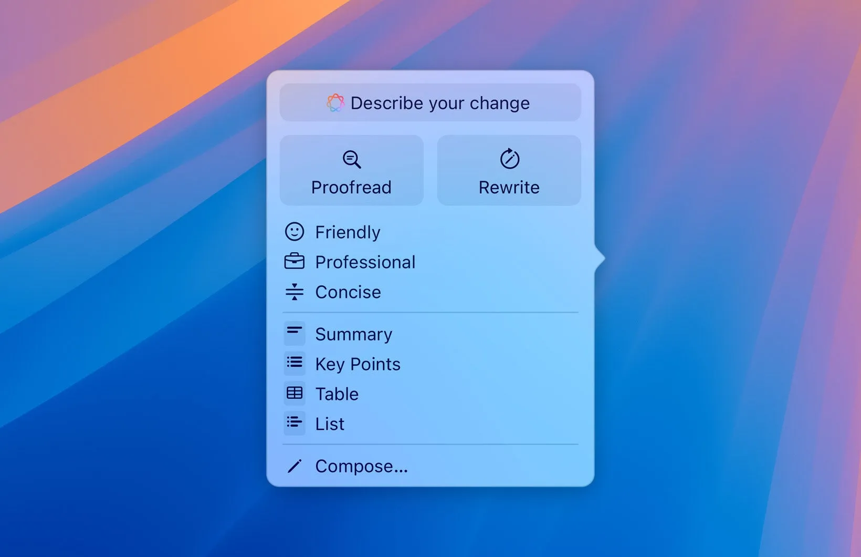Generate a Summary of the text
This screenshot has height=557, width=861.
[x=353, y=333]
